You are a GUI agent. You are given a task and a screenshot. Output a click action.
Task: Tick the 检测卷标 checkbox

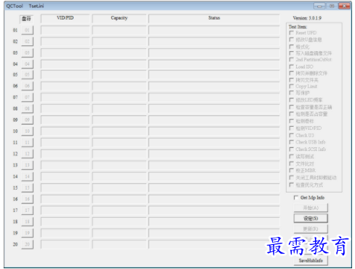tap(292, 121)
